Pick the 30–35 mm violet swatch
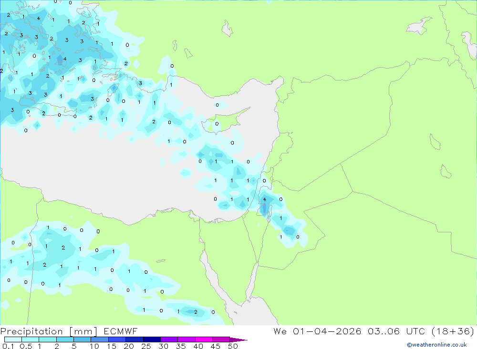 pos(169,339)
